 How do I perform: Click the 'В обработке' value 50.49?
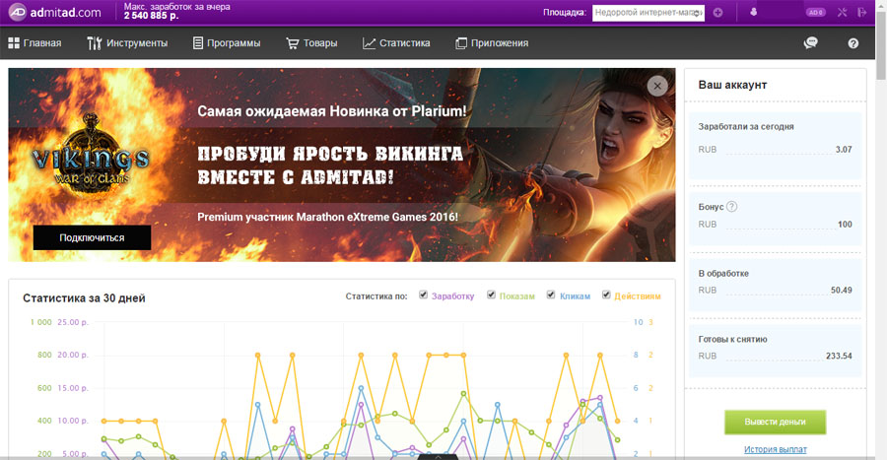[842, 291]
